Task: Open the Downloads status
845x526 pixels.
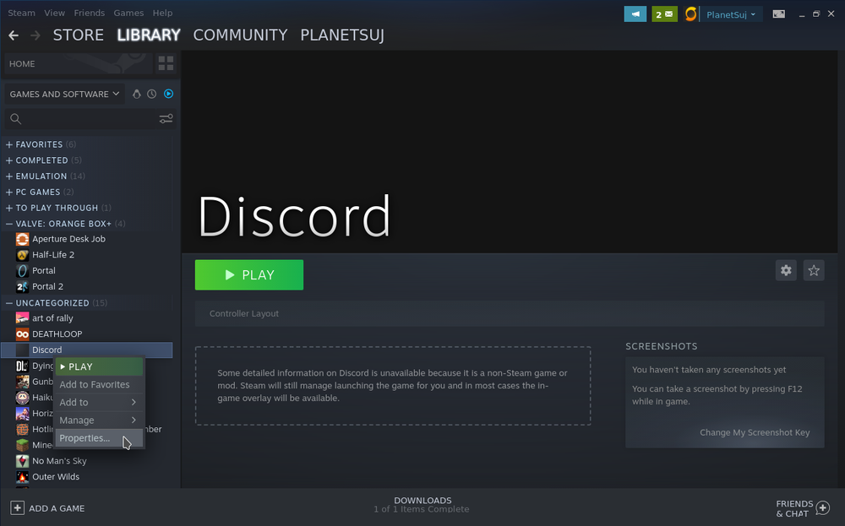Action: point(422,504)
